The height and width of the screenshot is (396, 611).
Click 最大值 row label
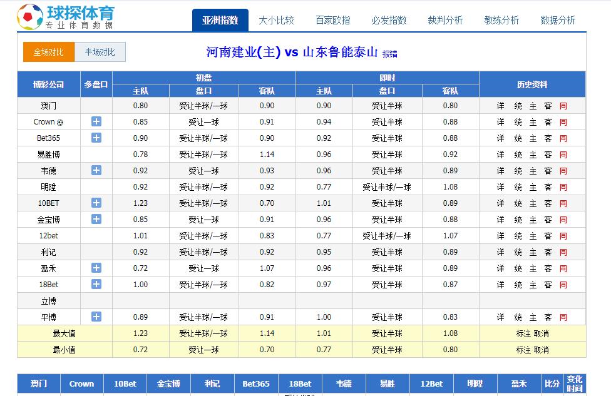point(64,333)
